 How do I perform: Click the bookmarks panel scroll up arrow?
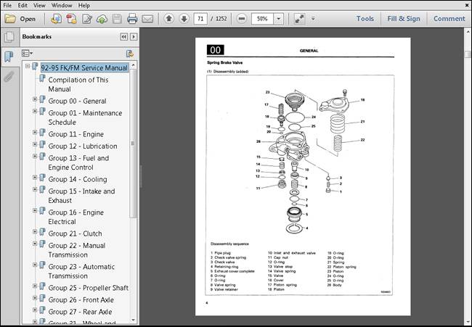pos(134,65)
